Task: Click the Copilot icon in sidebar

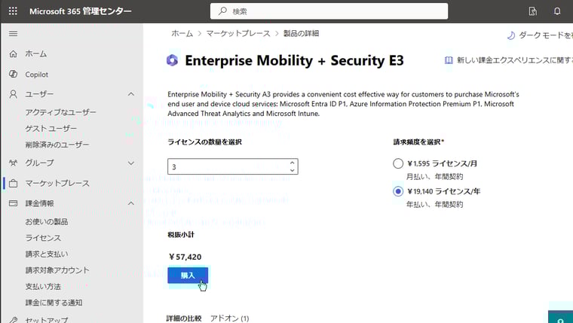Action: click(x=13, y=74)
